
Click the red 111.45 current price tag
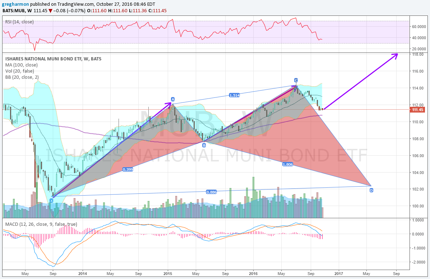pyautogui.click(x=417, y=110)
